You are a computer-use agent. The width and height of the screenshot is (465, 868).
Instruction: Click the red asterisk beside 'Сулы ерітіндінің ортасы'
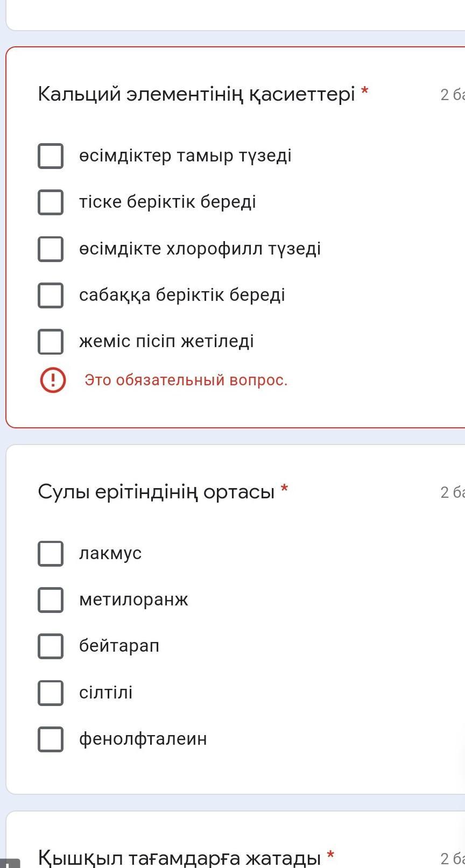(x=285, y=489)
